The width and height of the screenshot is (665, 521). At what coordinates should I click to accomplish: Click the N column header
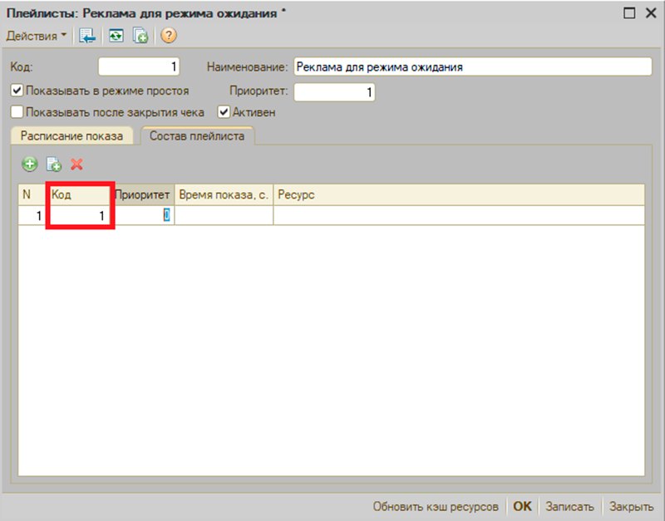point(32,195)
